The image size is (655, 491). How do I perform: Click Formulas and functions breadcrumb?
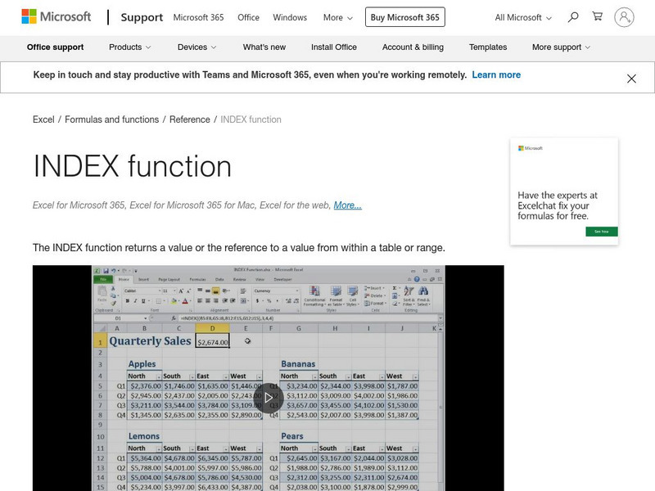pyautogui.click(x=111, y=119)
